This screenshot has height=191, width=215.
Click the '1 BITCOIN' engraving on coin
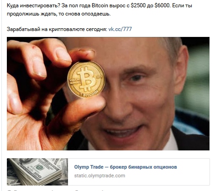point(89,94)
